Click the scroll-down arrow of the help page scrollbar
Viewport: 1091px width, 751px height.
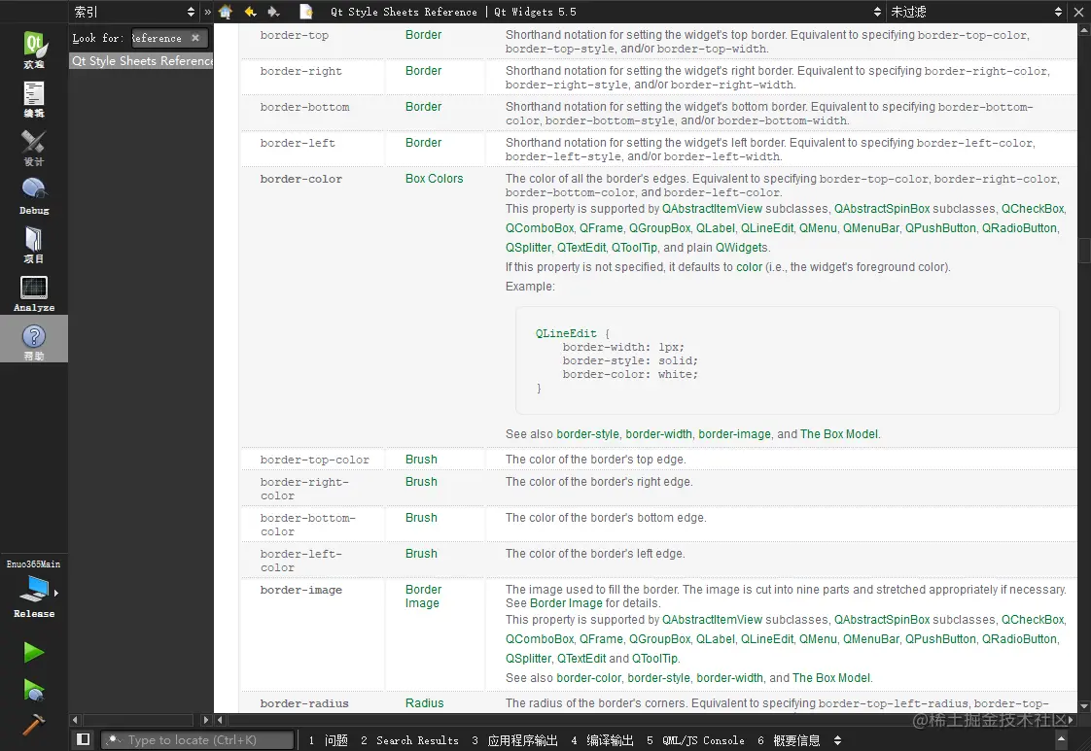1084,705
